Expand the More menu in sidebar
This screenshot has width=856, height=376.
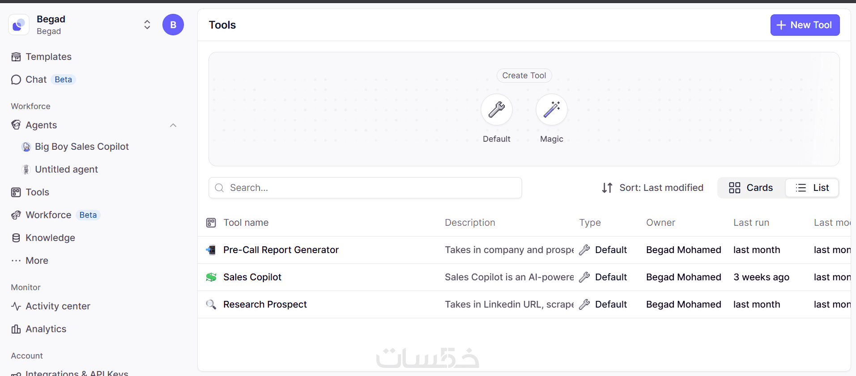tap(37, 261)
